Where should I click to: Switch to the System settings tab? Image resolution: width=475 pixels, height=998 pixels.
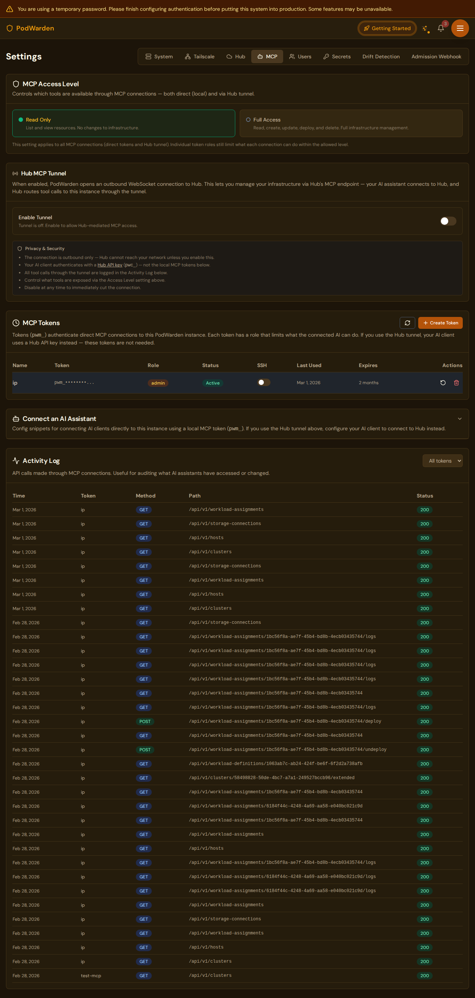[159, 56]
